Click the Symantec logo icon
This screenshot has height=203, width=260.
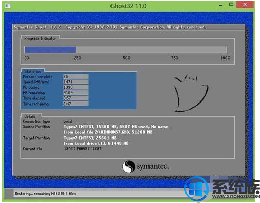click(x=129, y=166)
